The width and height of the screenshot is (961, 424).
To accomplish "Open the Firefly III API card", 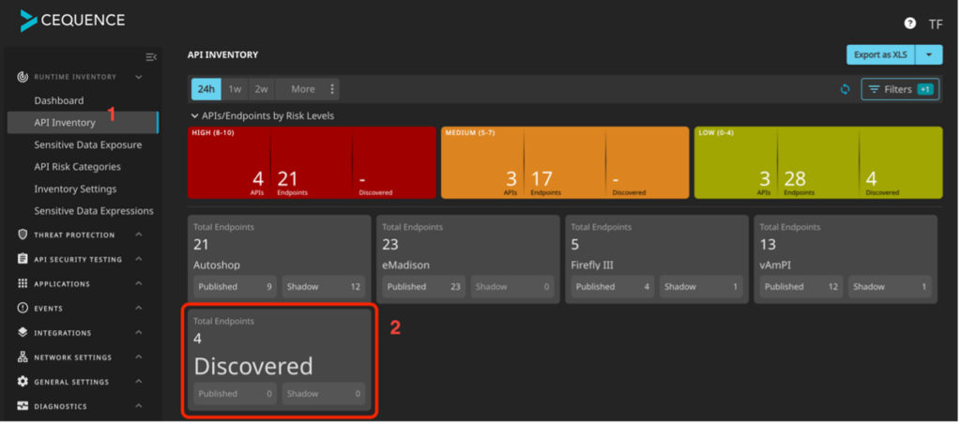I will click(657, 259).
